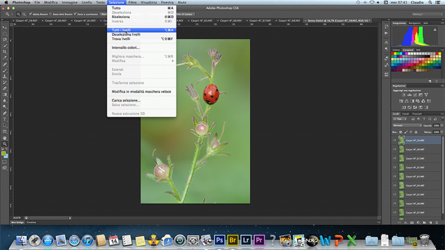Add a Levels adjustment
445x250 pixels.
tap(409, 95)
